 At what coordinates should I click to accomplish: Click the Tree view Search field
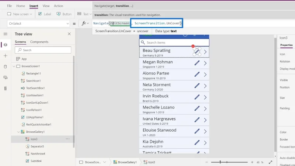click(x=43, y=50)
